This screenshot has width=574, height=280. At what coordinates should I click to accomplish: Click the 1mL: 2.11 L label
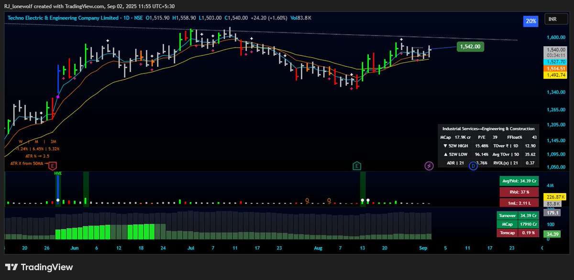[x=519, y=203]
